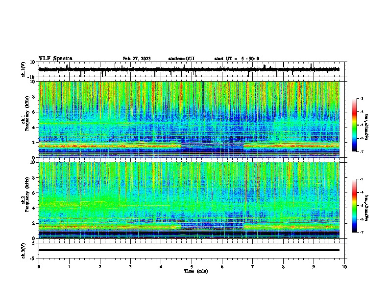The image size is (388, 299).
Task: Click the ch.2 spectrogram color scale bar
Action: pyautogui.click(x=354, y=206)
